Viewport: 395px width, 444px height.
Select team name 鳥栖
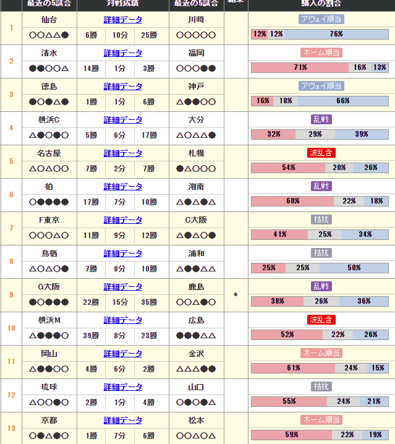(49, 254)
